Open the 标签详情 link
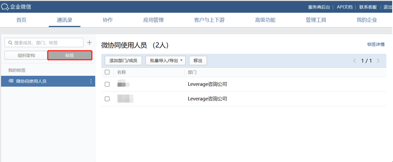 tap(376, 44)
